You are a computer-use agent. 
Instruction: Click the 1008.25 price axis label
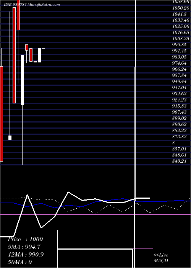point(181,39)
